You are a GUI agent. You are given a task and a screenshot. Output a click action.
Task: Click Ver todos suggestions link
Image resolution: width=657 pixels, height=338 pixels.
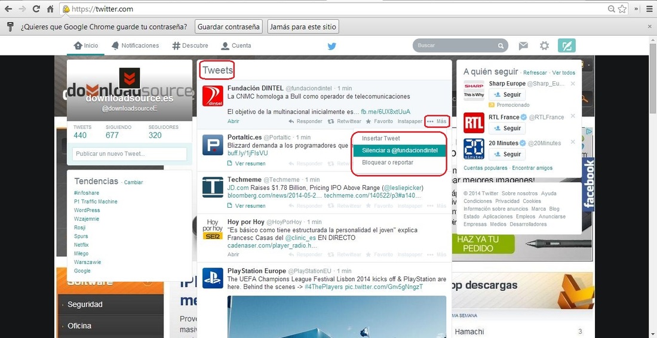564,73
